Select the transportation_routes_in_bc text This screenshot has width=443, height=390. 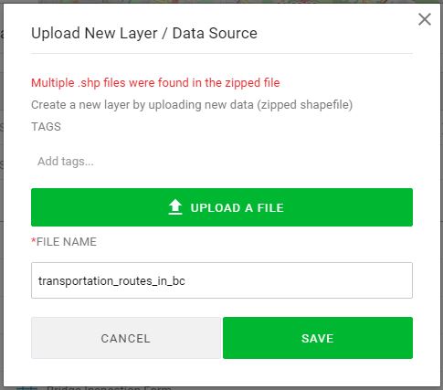pyautogui.click(x=111, y=280)
